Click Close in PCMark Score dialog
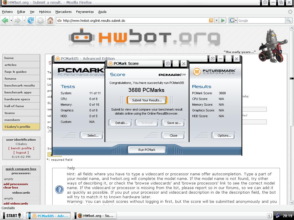 (x=173, y=135)
